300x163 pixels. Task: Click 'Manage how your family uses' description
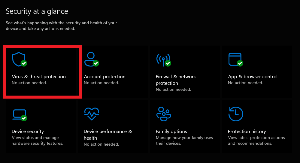(x=184, y=138)
